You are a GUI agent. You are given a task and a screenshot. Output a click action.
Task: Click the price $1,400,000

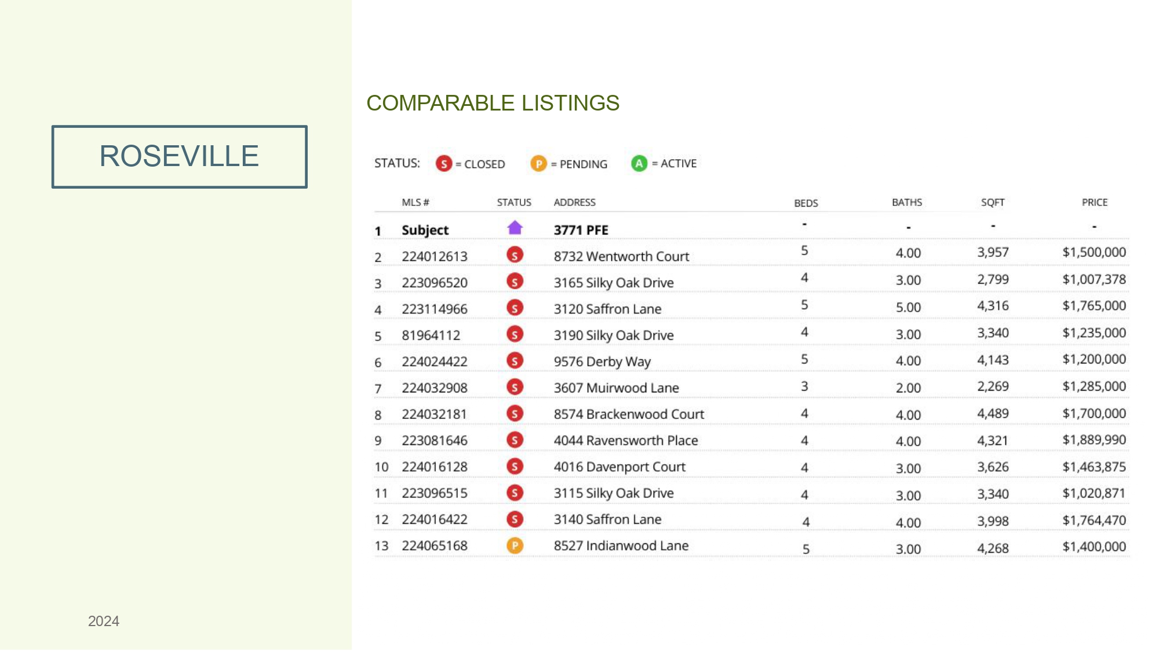point(1094,547)
